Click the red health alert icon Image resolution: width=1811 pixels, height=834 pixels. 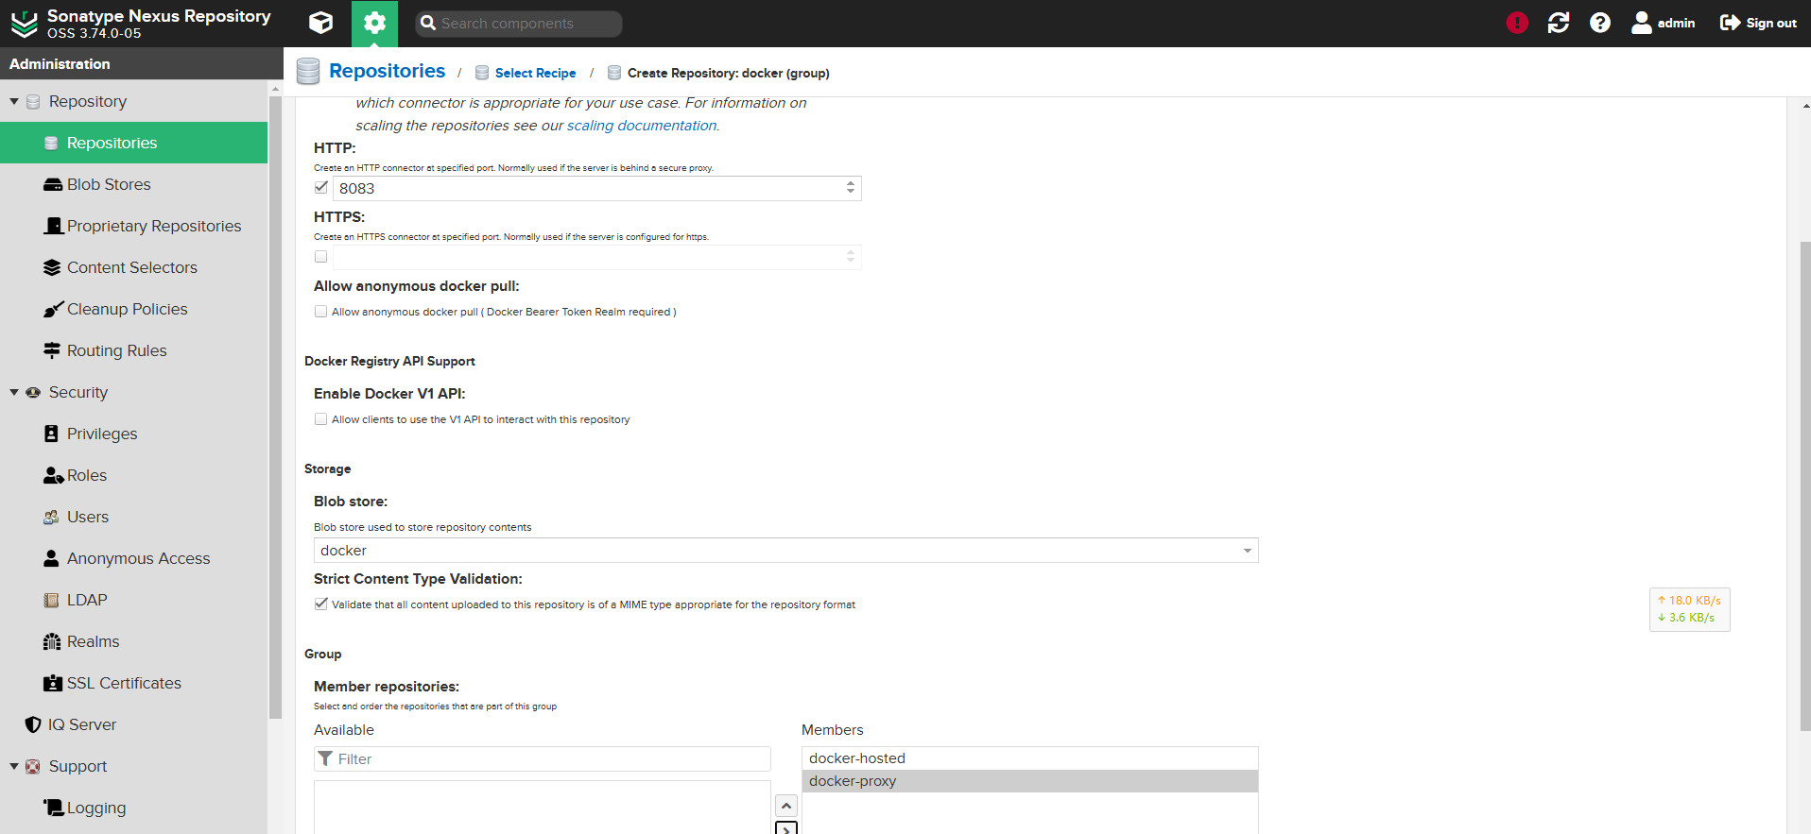[1517, 23]
